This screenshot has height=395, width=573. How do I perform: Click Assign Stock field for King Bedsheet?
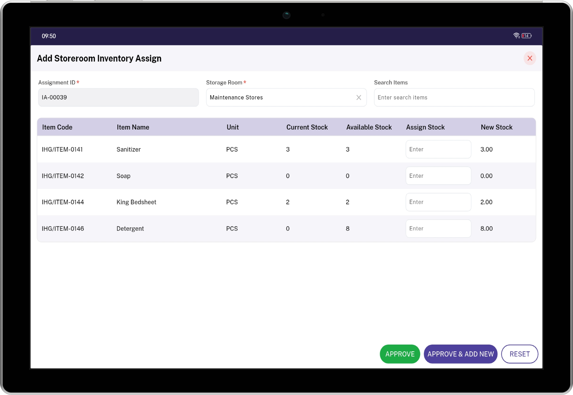[x=438, y=202]
